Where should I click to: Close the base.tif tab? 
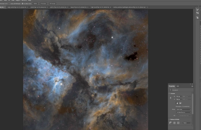tap(88, 7)
